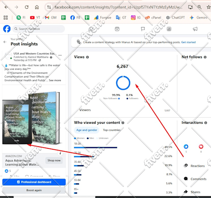Click the Get started link
Image resolution: width=211 pixels, height=198 pixels.
188,42
